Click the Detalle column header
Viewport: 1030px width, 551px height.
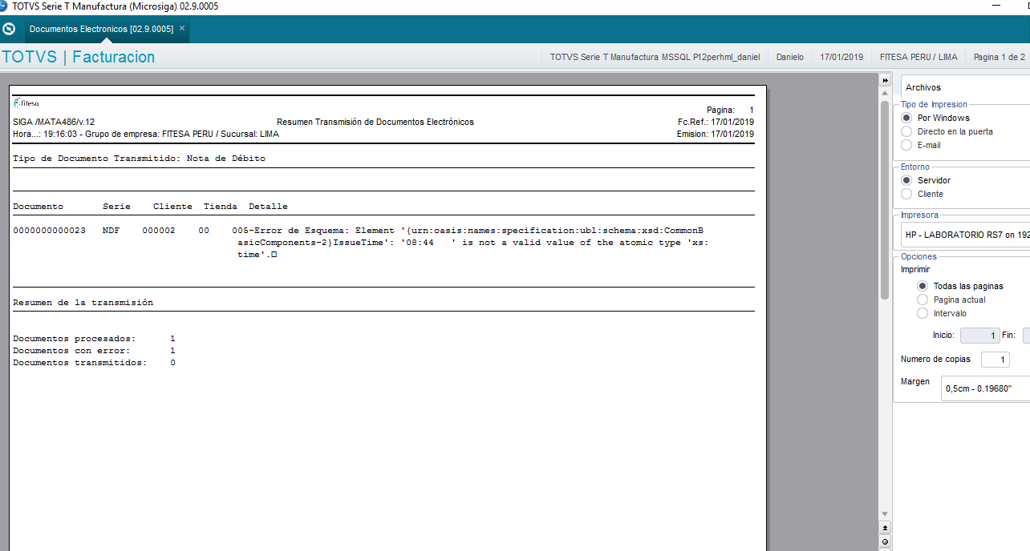click(268, 207)
